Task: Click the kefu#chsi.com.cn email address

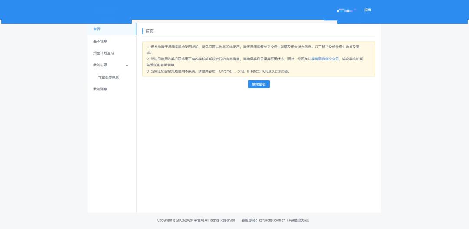Action: (271, 220)
